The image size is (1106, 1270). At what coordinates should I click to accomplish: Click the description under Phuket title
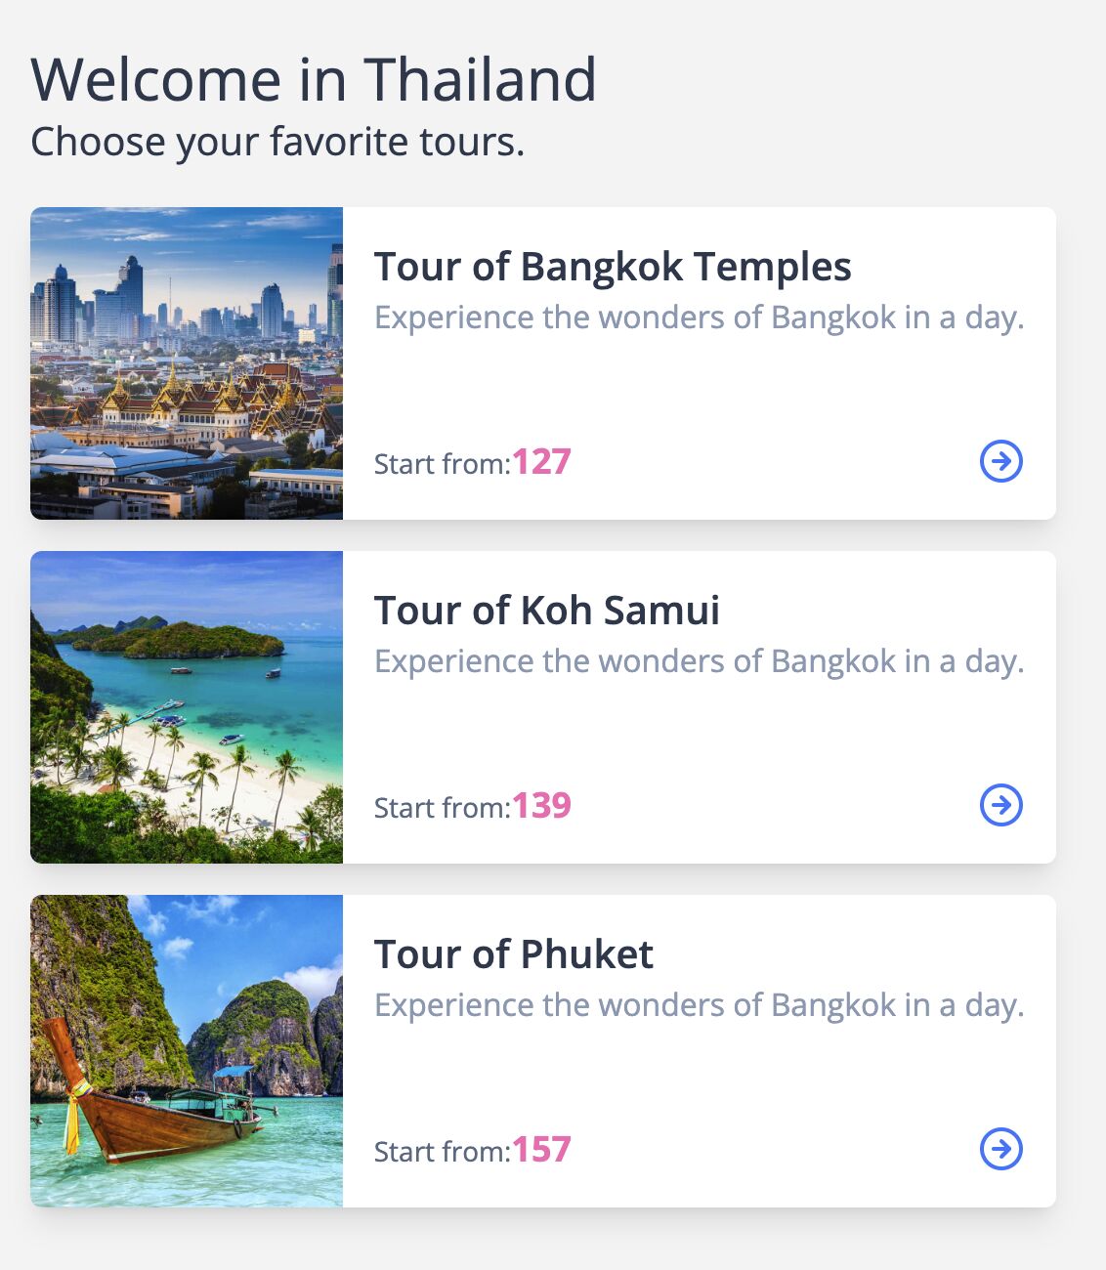point(700,1005)
